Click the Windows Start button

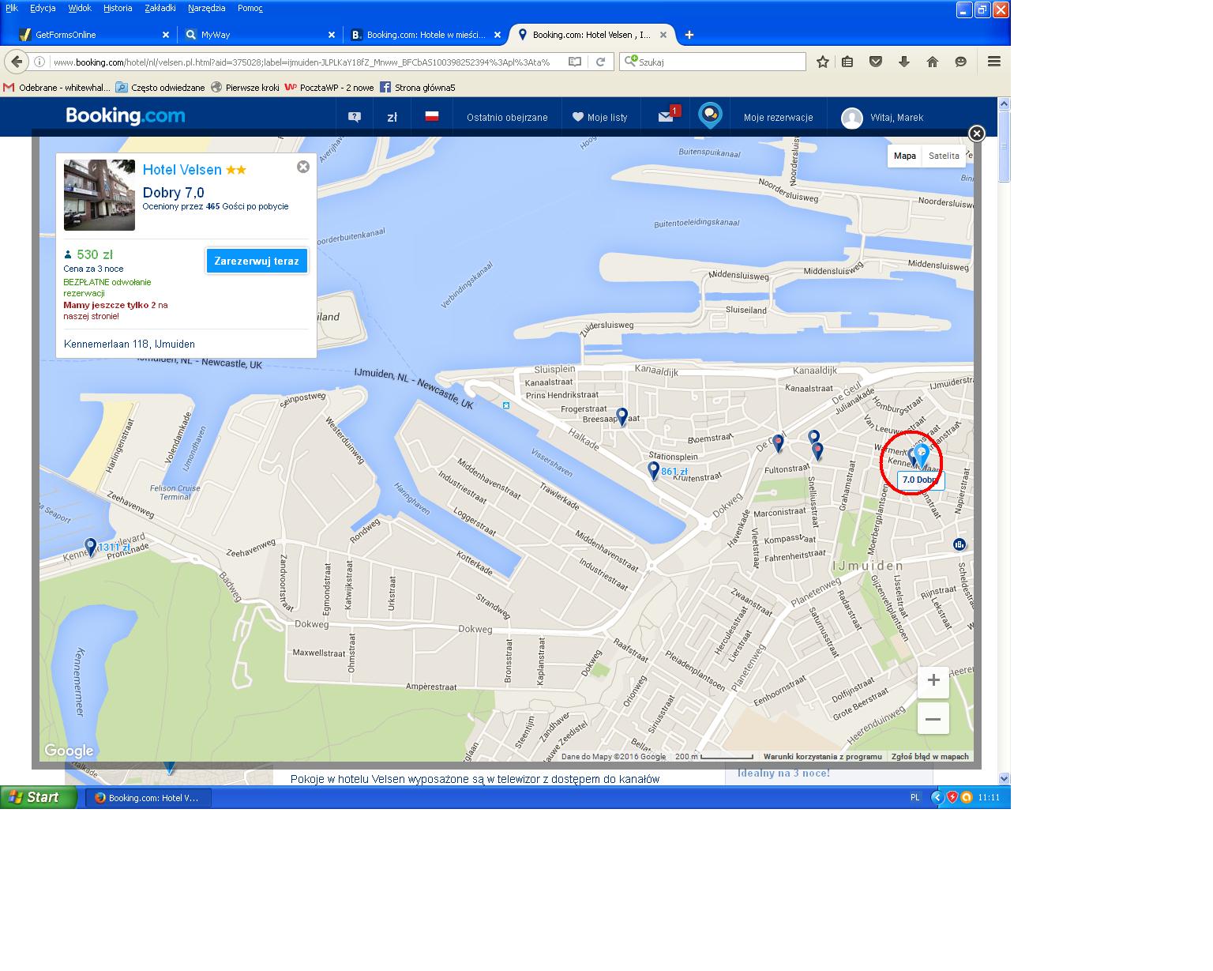39,797
